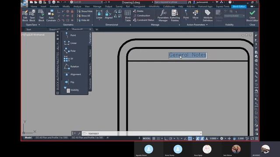
Task: Click in the TEXTEDIT command line field
Action: pos(142,133)
